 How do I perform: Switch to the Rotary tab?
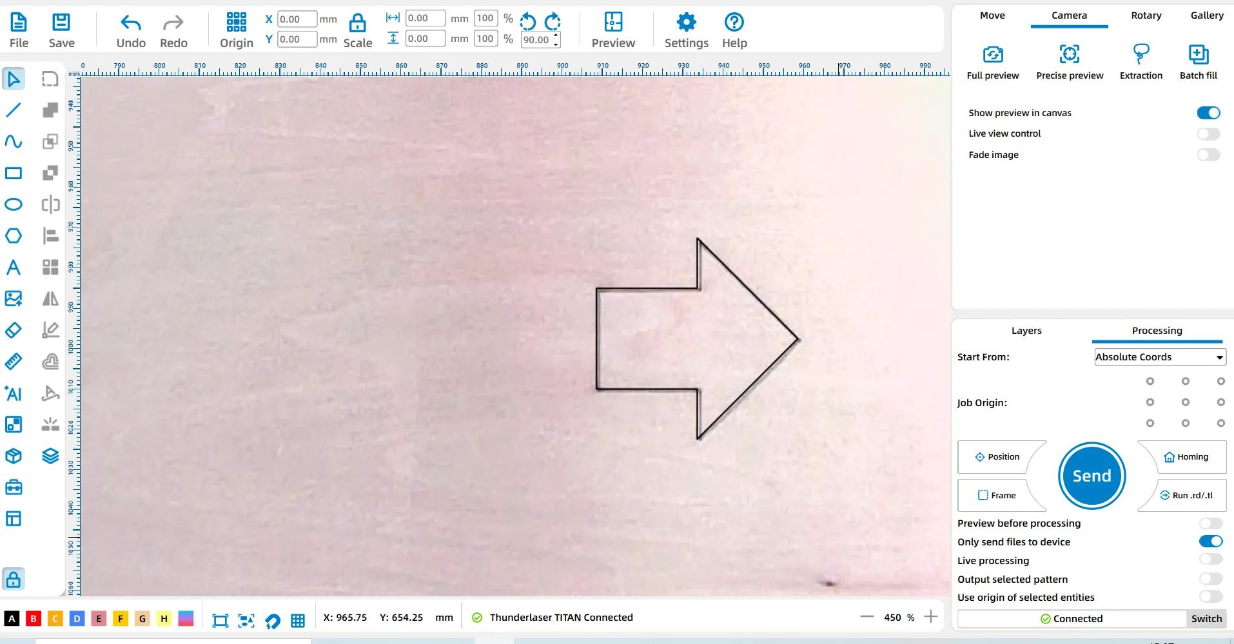(1146, 15)
